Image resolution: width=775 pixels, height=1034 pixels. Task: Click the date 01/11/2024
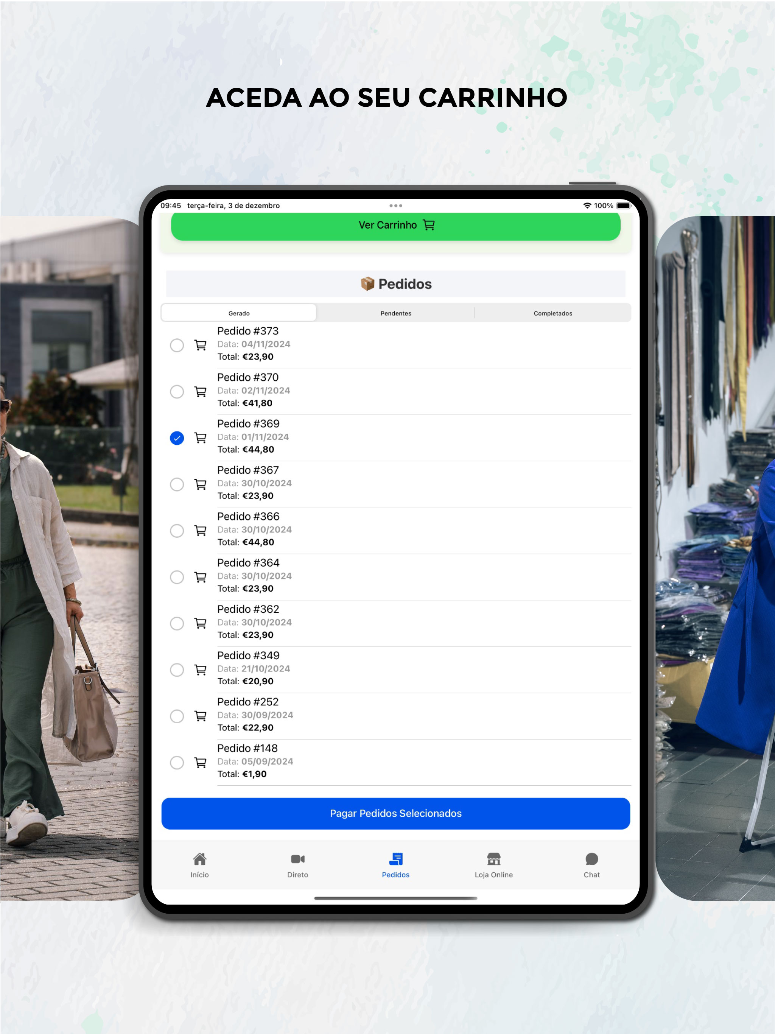265,437
